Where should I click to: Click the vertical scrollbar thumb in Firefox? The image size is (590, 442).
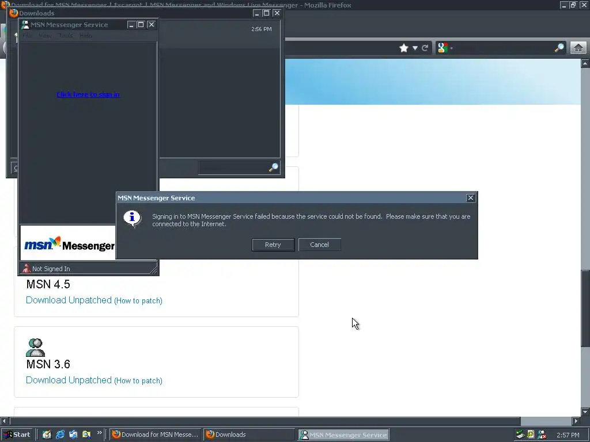coord(585,308)
